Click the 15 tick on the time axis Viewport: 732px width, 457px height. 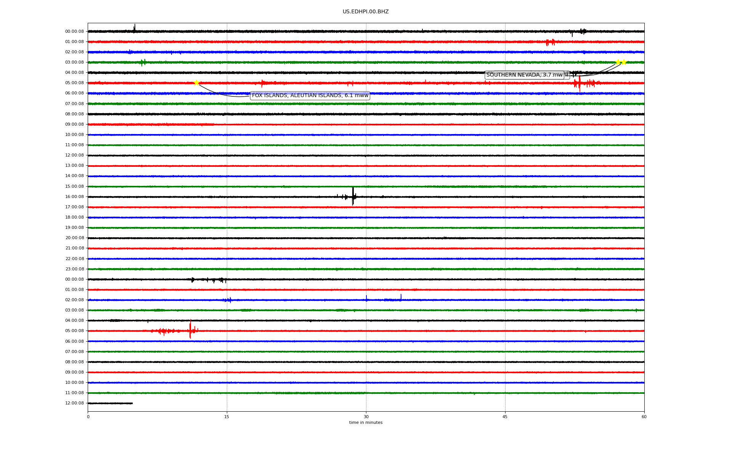click(x=227, y=417)
